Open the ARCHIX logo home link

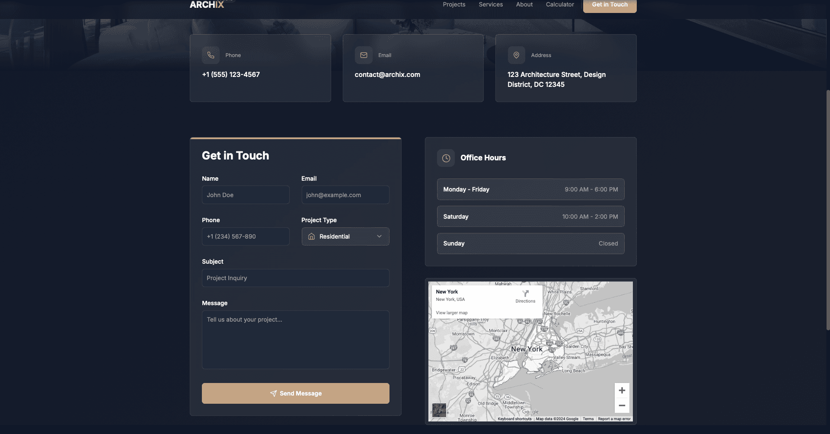pos(207,5)
